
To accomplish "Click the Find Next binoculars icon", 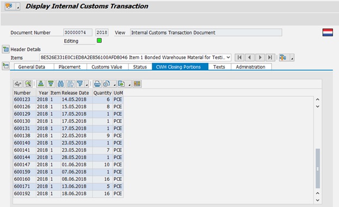I will click(71, 84).
